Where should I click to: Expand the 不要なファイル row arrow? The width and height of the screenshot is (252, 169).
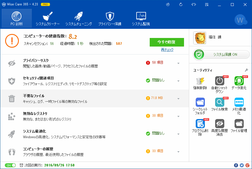[x=178, y=99]
